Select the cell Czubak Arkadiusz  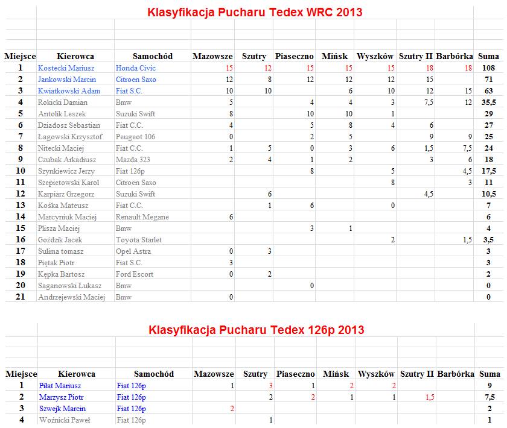tap(67, 160)
